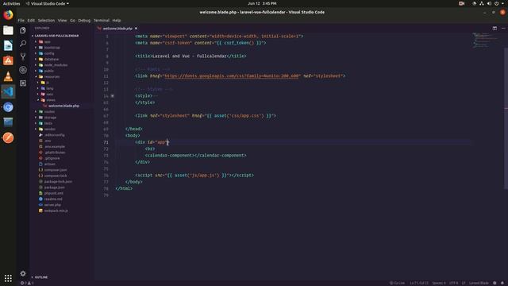Image resolution: width=508 pixels, height=286 pixels.
Task: Open the Debug view in activity bar
Action: [23, 70]
